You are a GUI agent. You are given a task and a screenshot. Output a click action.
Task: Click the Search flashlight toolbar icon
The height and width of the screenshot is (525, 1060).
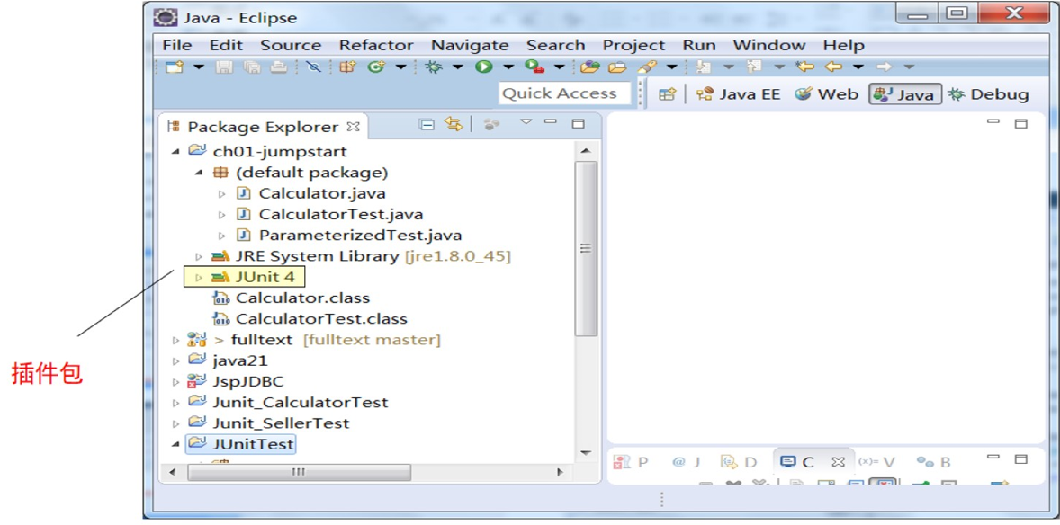point(647,67)
